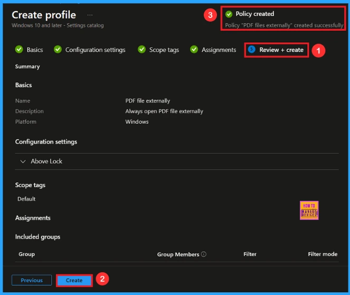Image resolution: width=350 pixels, height=295 pixels.
Task: Click the Configuration settings green checkmark icon
Action: coord(58,49)
